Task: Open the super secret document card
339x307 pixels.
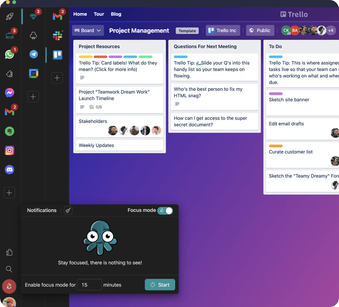Action: point(215,121)
